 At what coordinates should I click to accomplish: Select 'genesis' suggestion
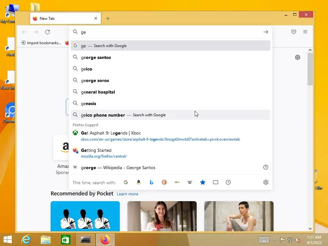point(170,103)
